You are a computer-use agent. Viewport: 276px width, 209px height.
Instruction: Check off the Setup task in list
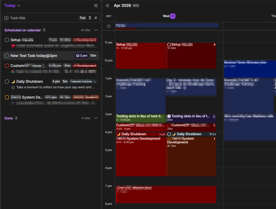click(x=7, y=40)
